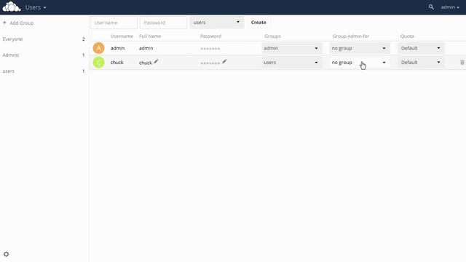Click the Create button

258,23
